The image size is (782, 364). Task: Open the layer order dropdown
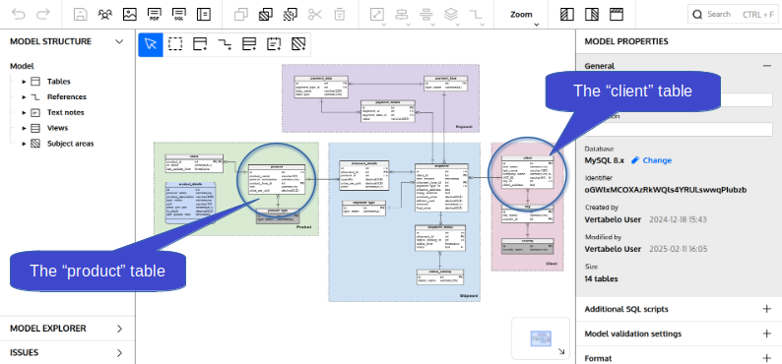451,15
